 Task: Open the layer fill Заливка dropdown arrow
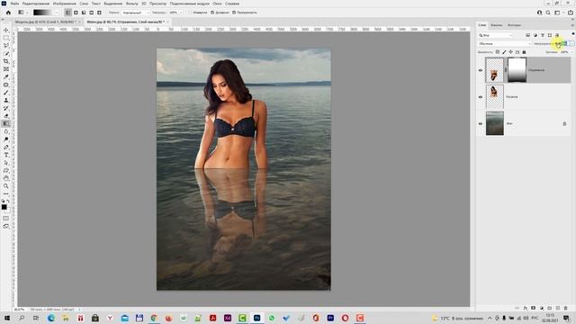pyautogui.click(x=572, y=52)
